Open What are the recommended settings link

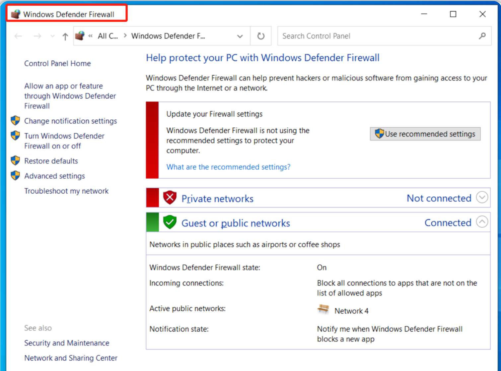pos(228,167)
